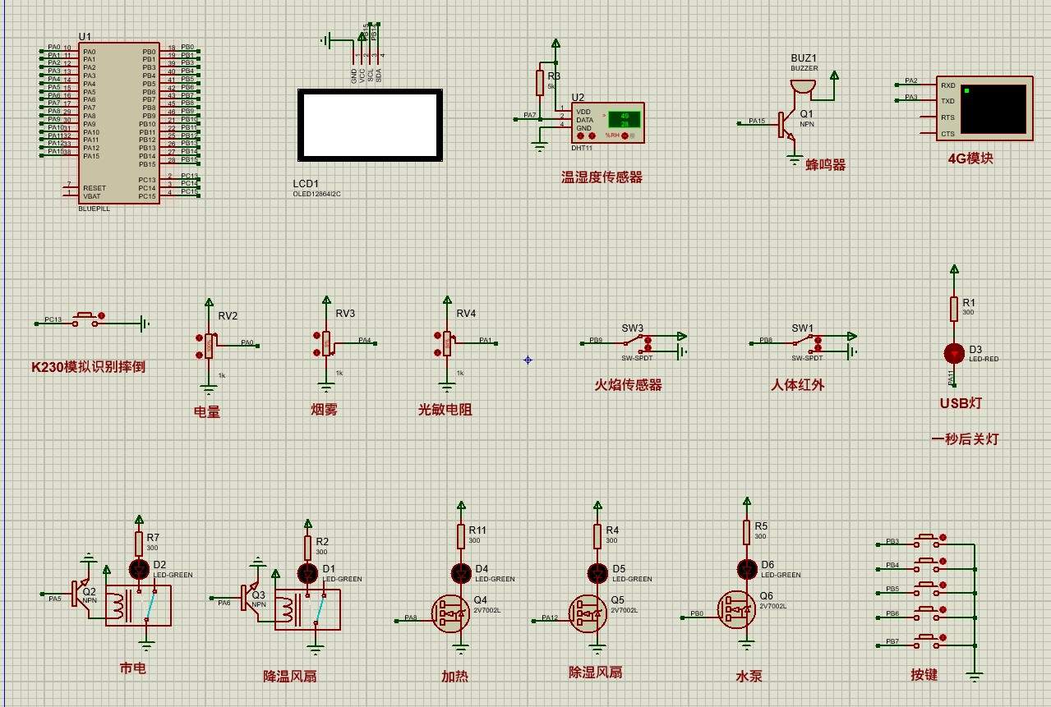Click the 除湿风扇 label
This screenshot has height=707, width=1051.
pyautogui.click(x=596, y=673)
